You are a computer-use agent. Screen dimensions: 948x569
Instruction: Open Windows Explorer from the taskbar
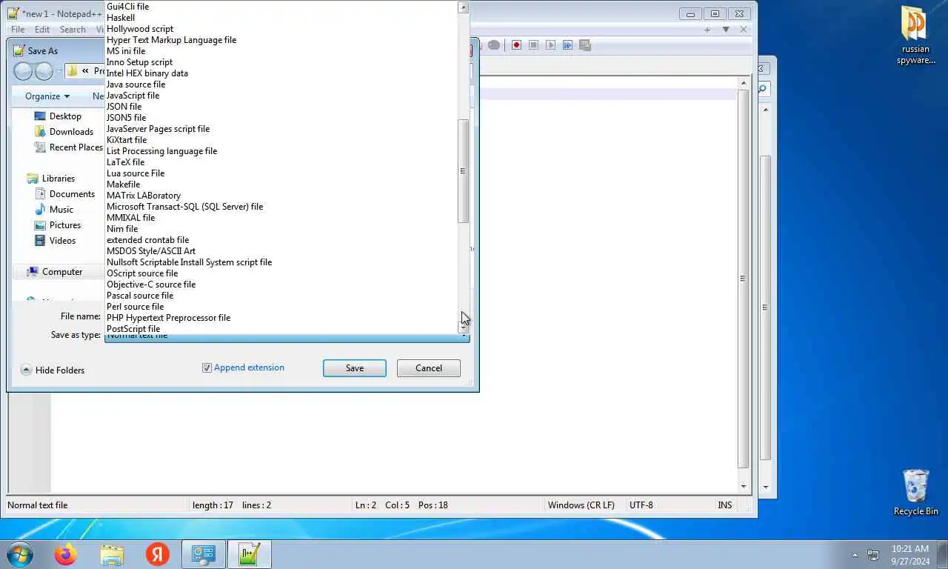pyautogui.click(x=112, y=554)
